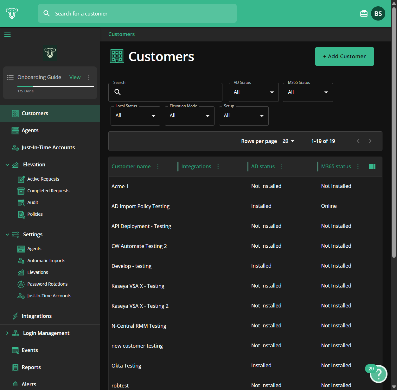Open Okta Testing customer row
The width and height of the screenshot is (397, 390).
[x=245, y=366]
